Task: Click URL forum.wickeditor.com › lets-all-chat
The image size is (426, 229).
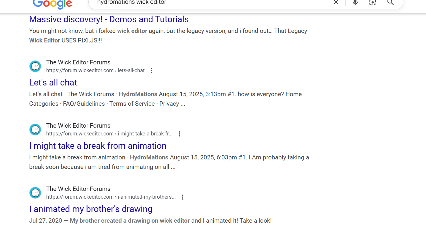Action: pyautogui.click(x=95, y=70)
